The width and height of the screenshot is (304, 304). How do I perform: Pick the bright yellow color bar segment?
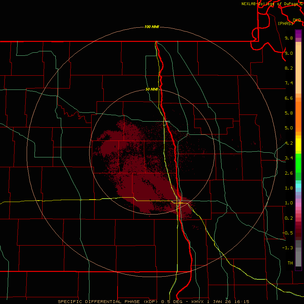(x=298, y=145)
